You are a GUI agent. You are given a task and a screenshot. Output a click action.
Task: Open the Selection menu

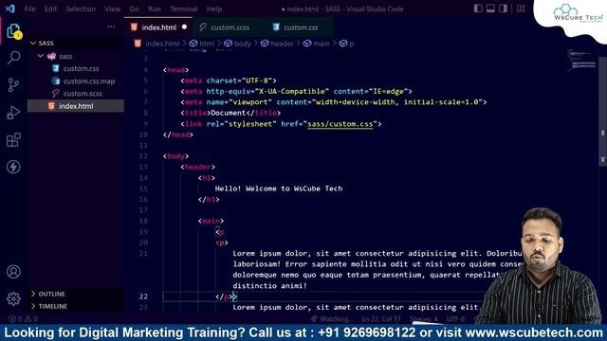[81, 9]
